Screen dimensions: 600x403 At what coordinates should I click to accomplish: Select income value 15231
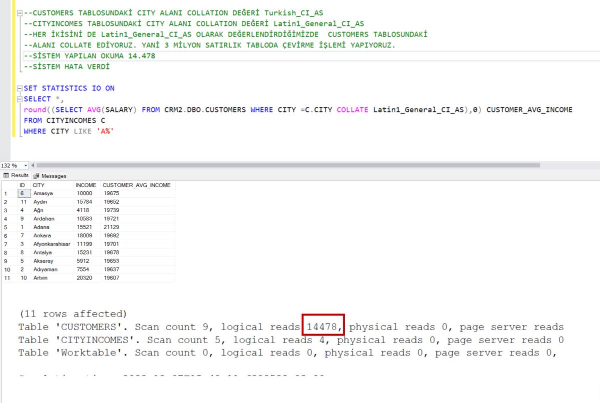coord(87,253)
